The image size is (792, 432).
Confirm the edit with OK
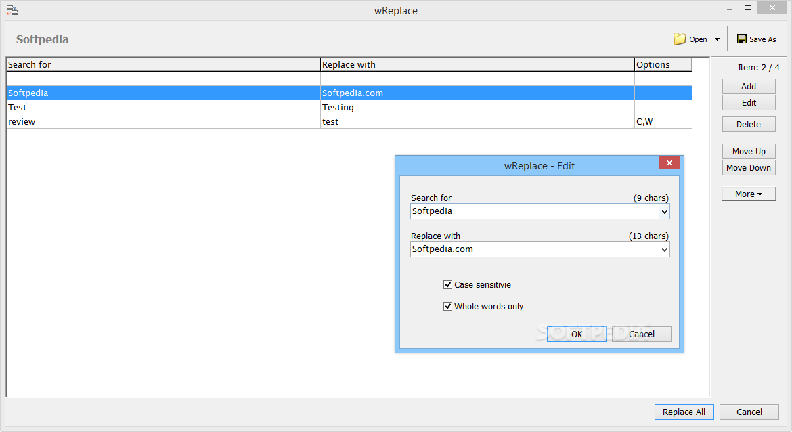pyautogui.click(x=576, y=334)
